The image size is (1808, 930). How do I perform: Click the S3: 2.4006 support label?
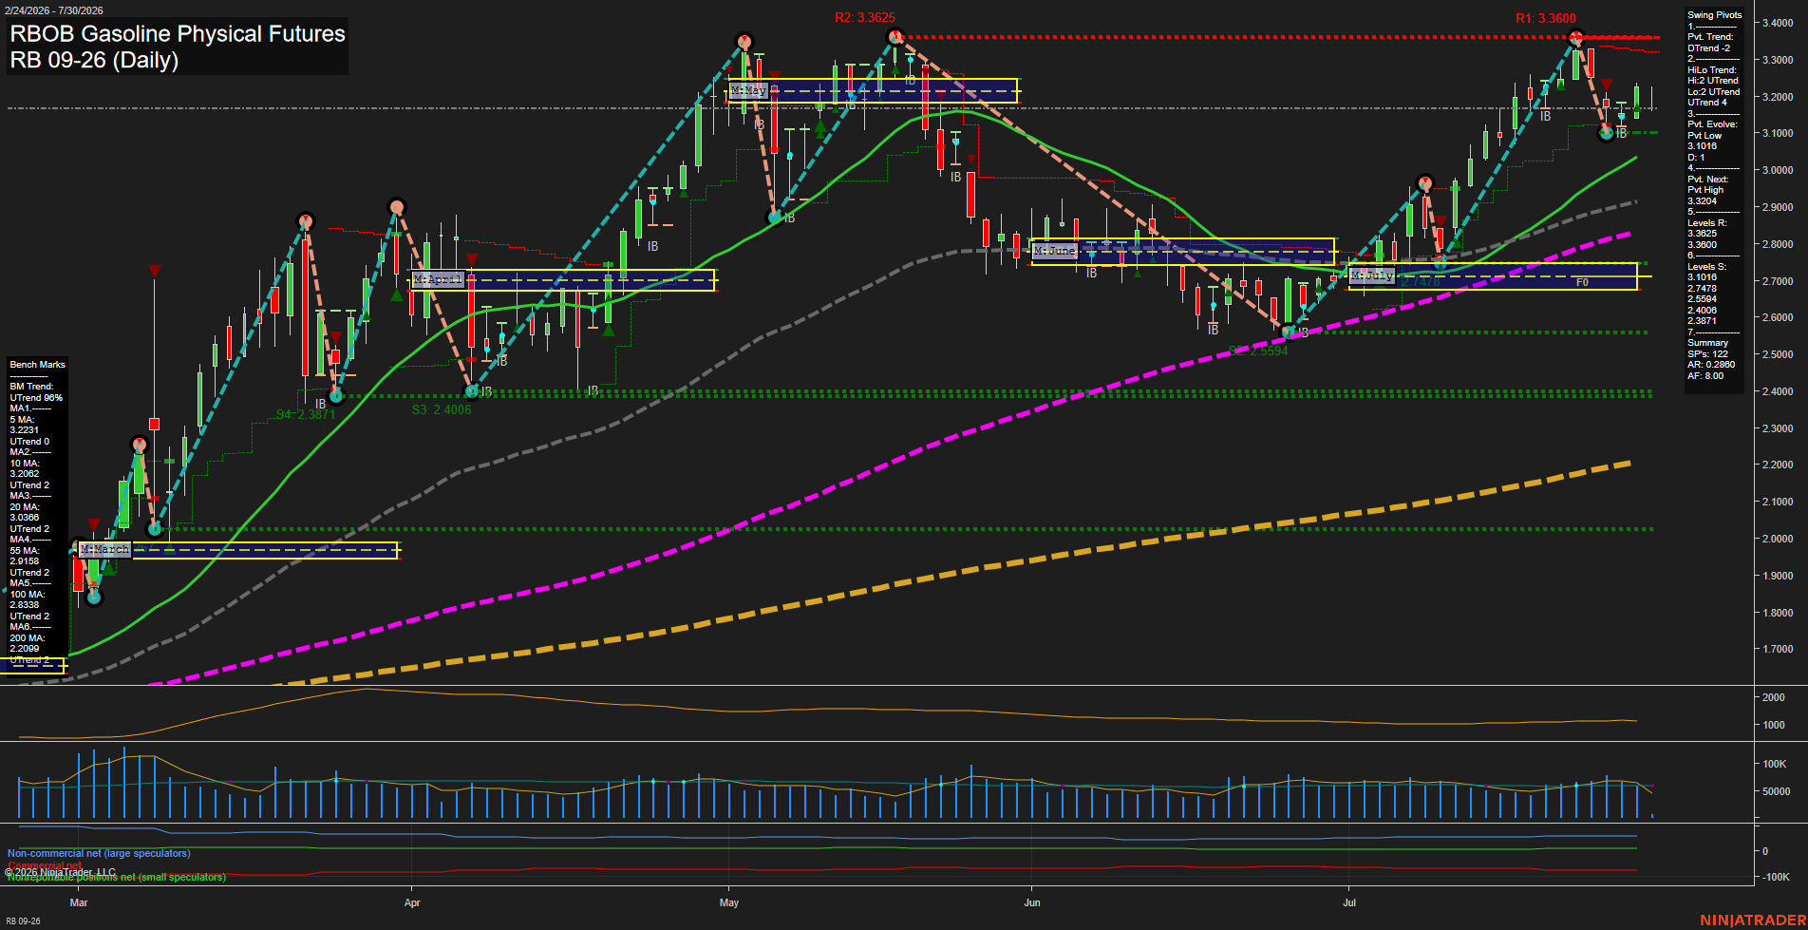pos(442,409)
